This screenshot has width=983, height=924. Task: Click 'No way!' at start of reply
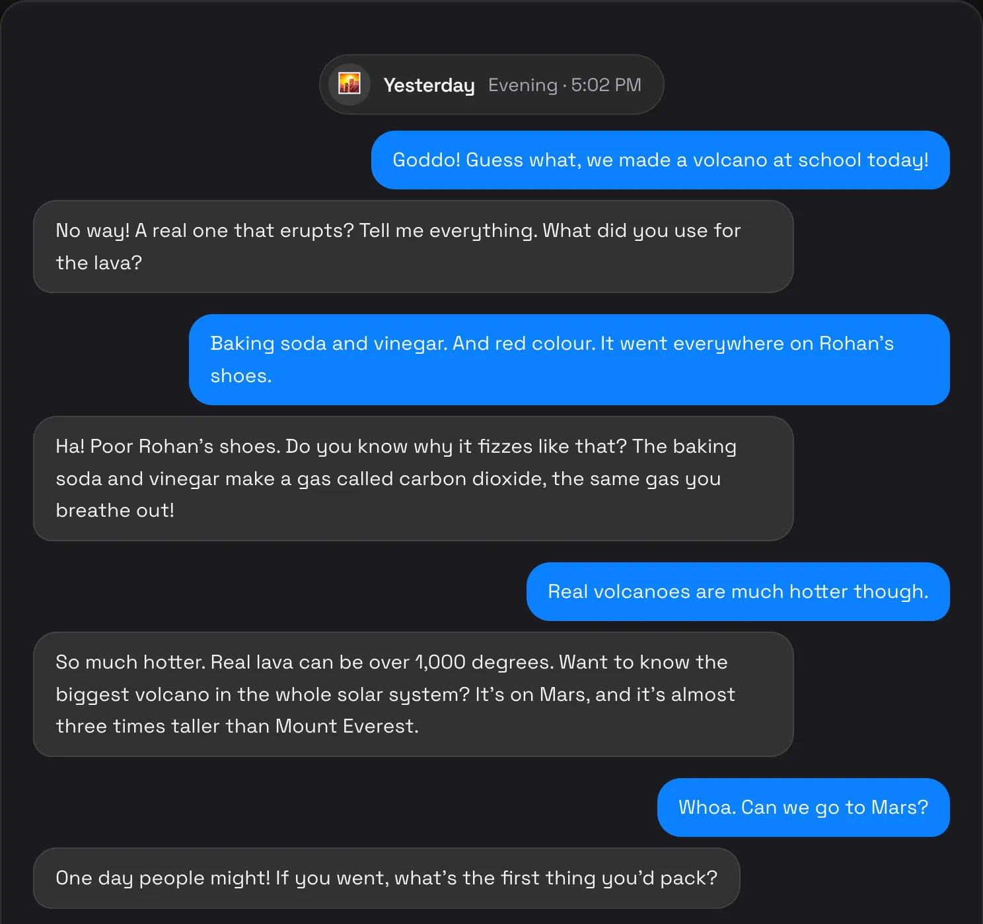click(x=92, y=230)
